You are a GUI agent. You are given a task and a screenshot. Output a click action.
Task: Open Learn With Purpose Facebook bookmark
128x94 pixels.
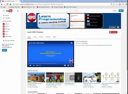(x=70, y=7)
